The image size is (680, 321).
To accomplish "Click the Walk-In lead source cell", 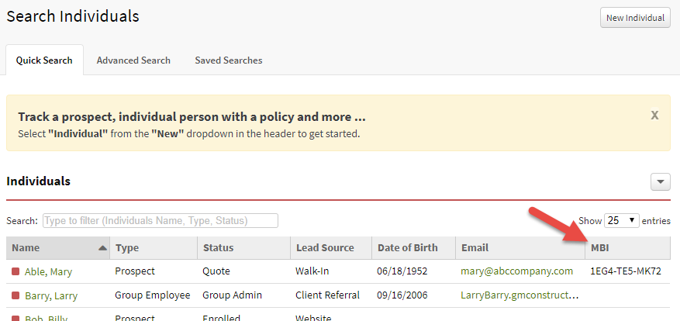I will [x=312, y=271].
